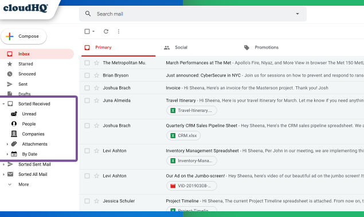Click the Compose button
The width and height of the screenshot is (364, 217).
(24, 37)
